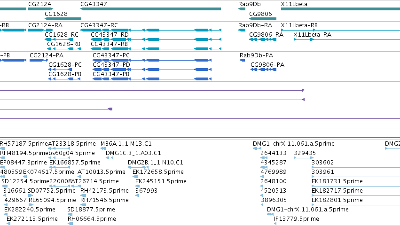400x226 pixels.
Task: Select EST label RH06664.5prime
Action: [x=92, y=219]
